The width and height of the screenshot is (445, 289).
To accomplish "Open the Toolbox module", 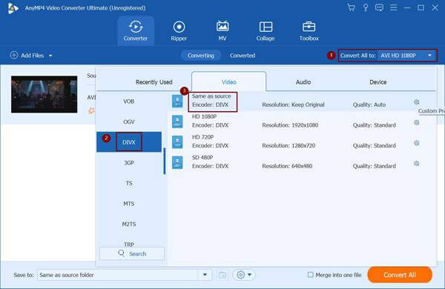I will [x=309, y=30].
